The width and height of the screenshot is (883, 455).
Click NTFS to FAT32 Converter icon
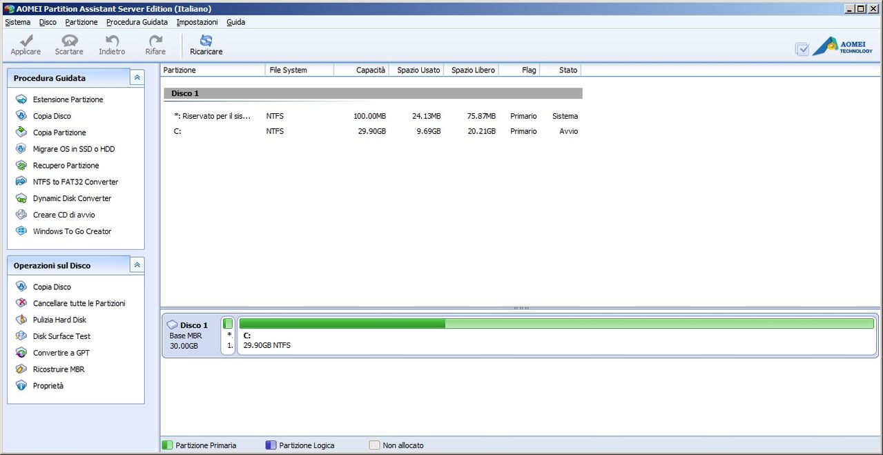[x=21, y=182]
